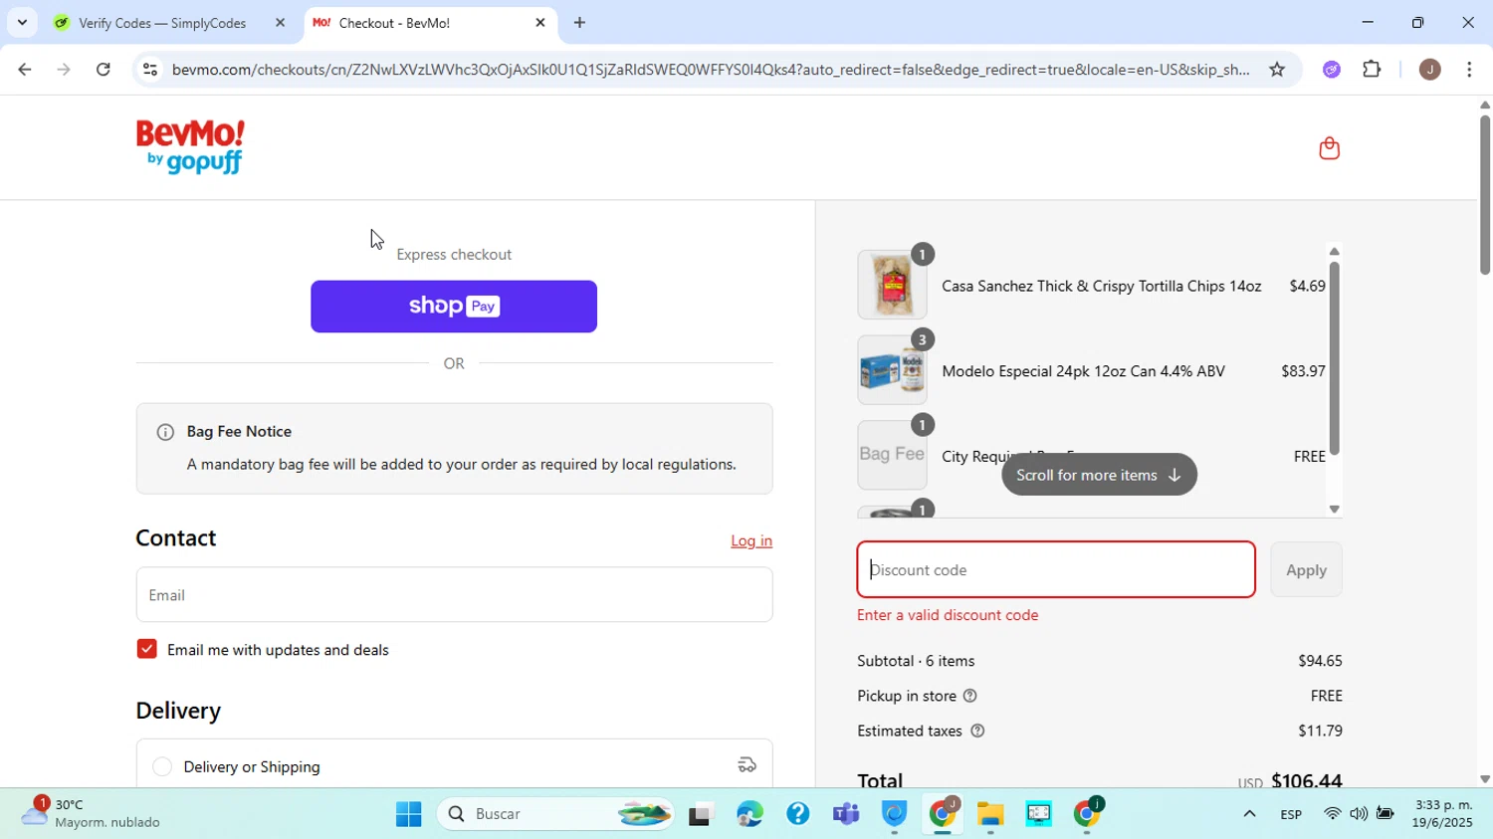Viewport: 1493px width, 839px height.
Task: Bookmark this page with the star icon
Action: click(x=1277, y=70)
